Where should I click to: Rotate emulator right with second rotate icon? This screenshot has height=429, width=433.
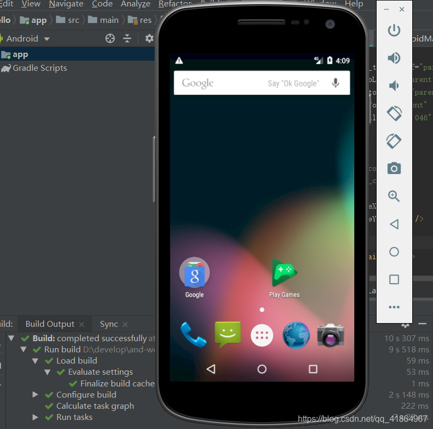click(x=394, y=141)
